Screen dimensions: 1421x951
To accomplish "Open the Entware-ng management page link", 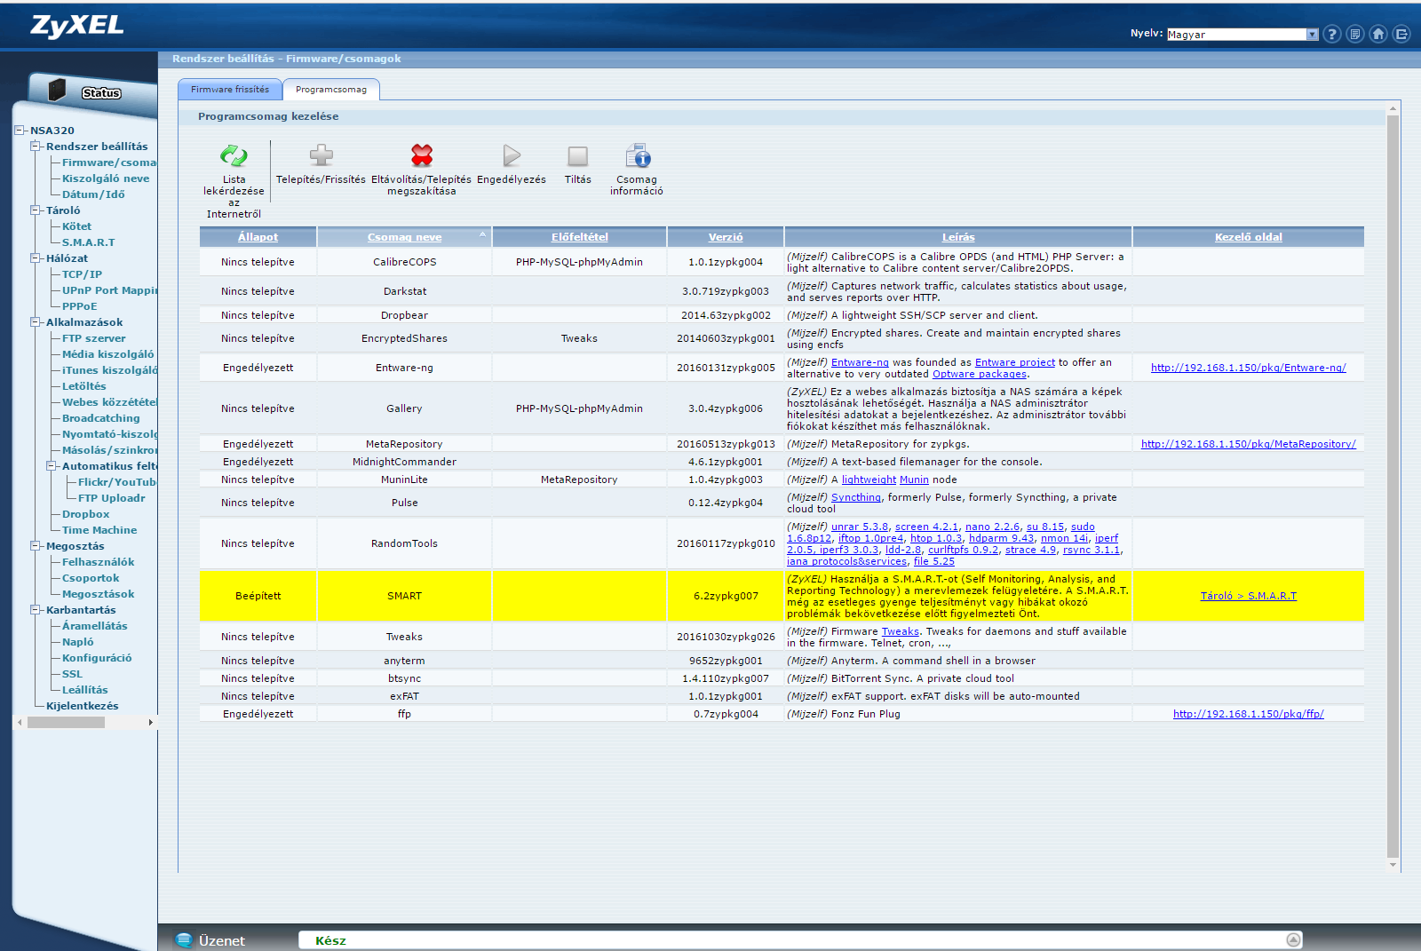I will 1248,368.
